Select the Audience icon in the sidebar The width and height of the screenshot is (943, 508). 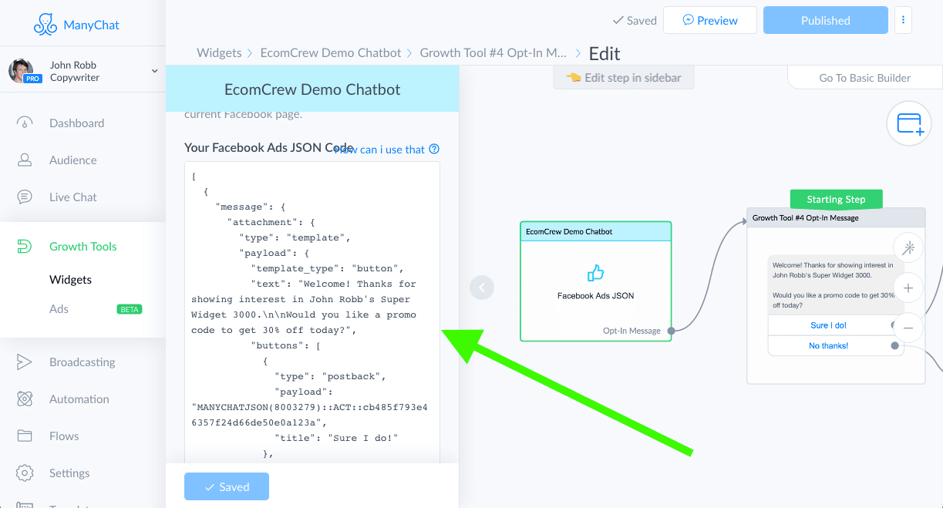tap(26, 160)
